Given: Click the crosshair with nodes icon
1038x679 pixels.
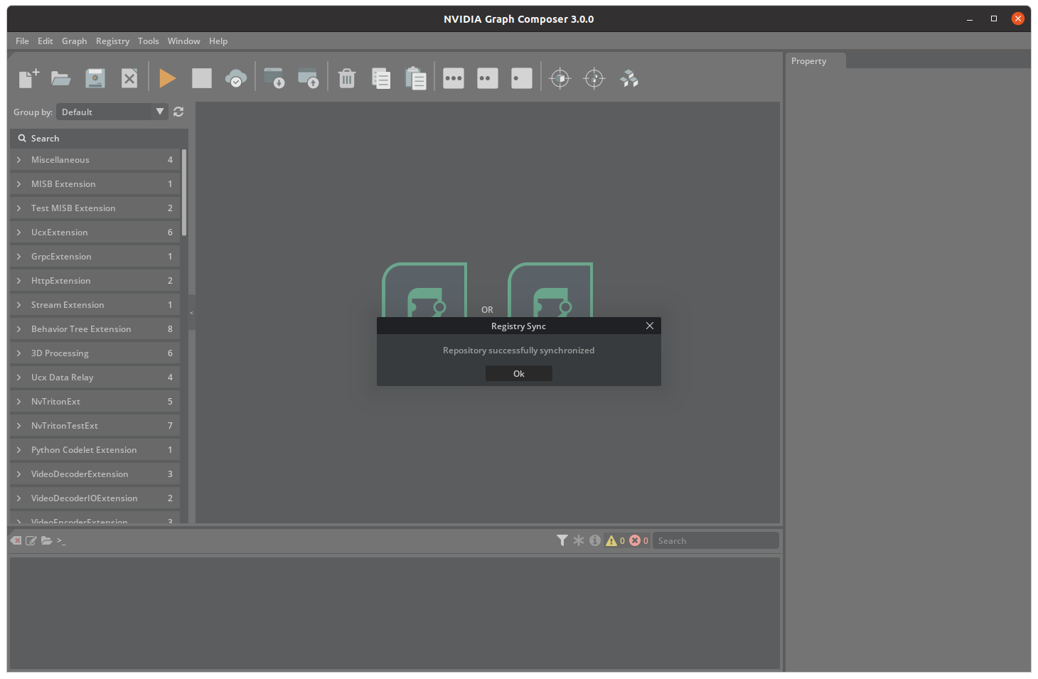Looking at the screenshot, I should (594, 78).
